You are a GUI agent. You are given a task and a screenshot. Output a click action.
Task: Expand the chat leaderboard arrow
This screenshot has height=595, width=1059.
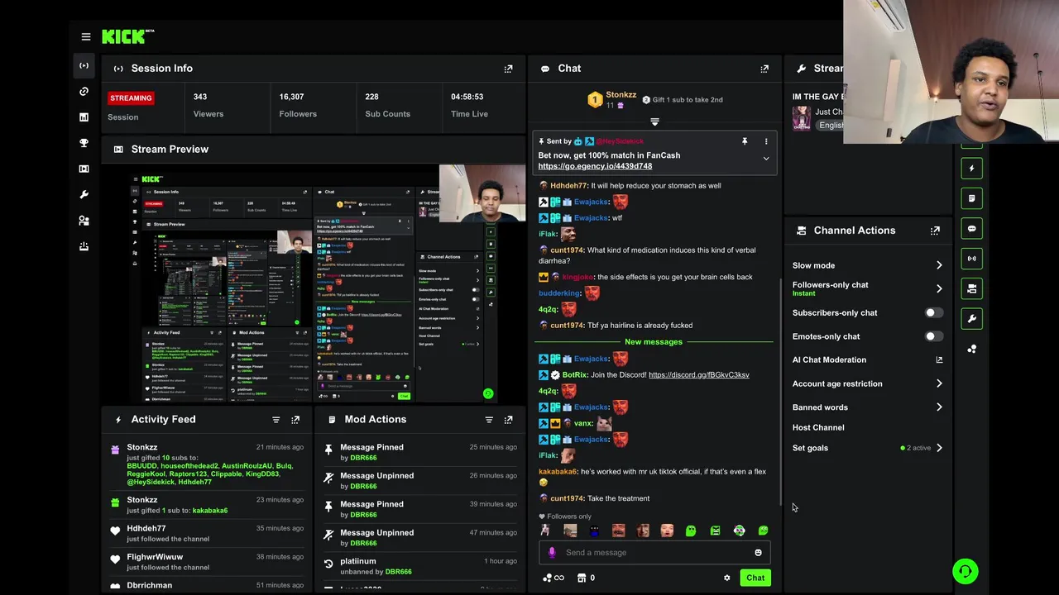pyautogui.click(x=654, y=122)
